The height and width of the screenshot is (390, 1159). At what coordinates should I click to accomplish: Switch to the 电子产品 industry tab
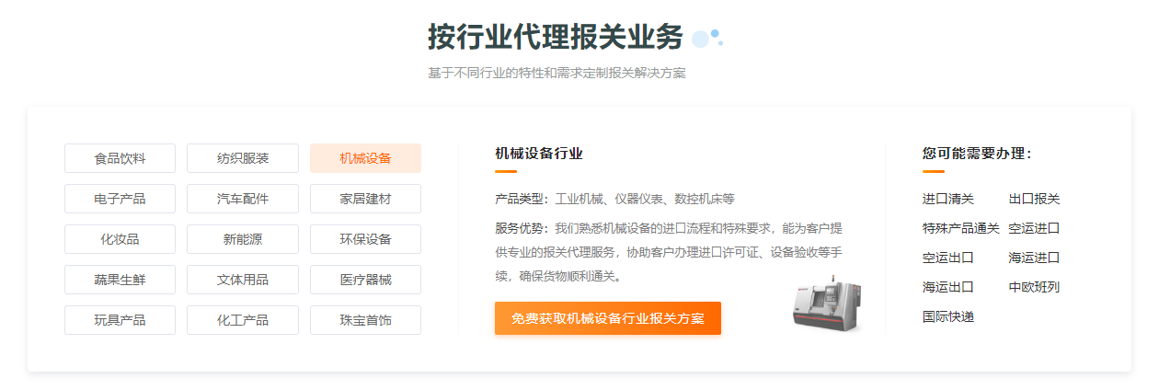point(120,199)
